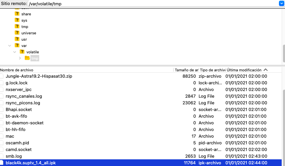The image size is (285, 166).
Task: Select the rsync_canales.log file
Action: tap(24, 96)
